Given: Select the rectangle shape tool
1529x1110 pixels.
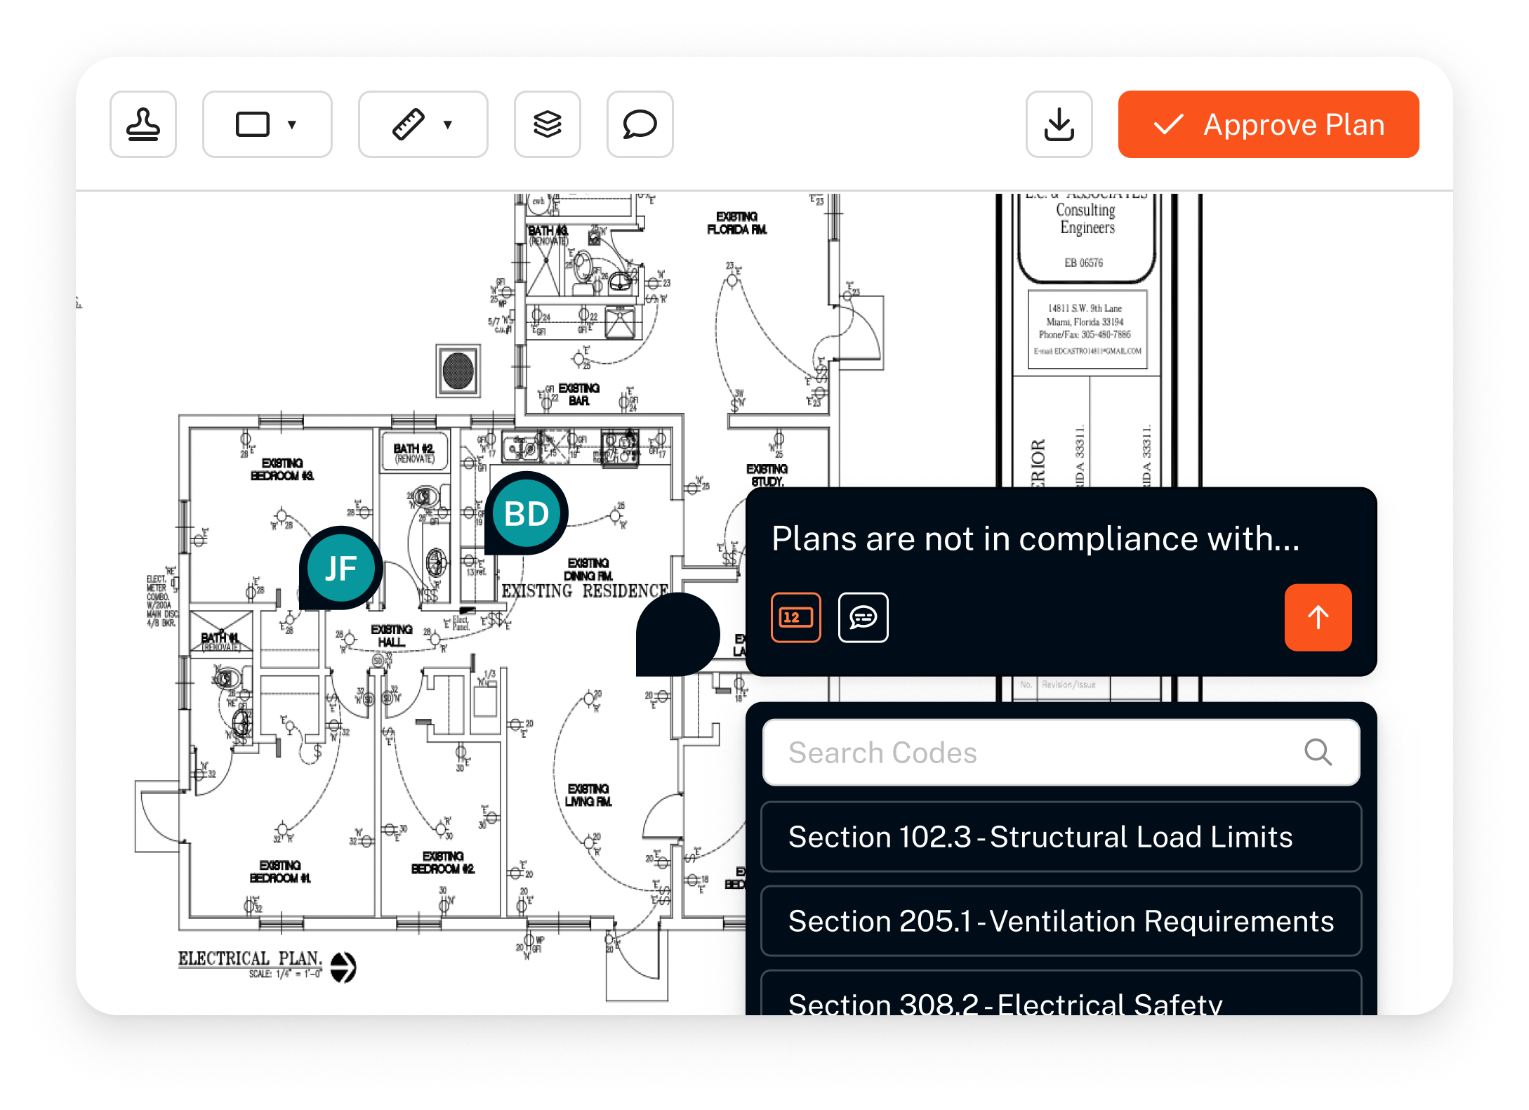Looking at the screenshot, I should [253, 125].
